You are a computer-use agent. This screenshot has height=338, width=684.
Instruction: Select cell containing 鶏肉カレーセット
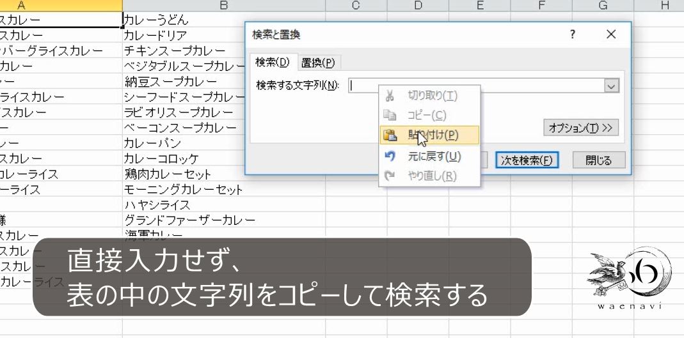point(184,174)
